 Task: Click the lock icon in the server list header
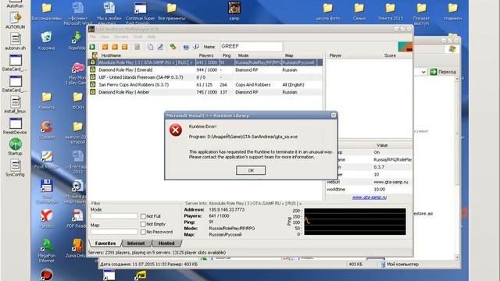pyautogui.click(x=95, y=55)
